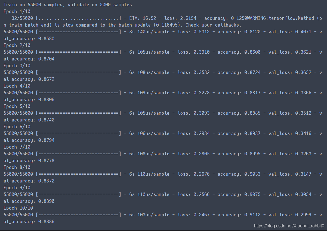Click the 'Epoch 3/10' line

pyautogui.click(x=17, y=66)
